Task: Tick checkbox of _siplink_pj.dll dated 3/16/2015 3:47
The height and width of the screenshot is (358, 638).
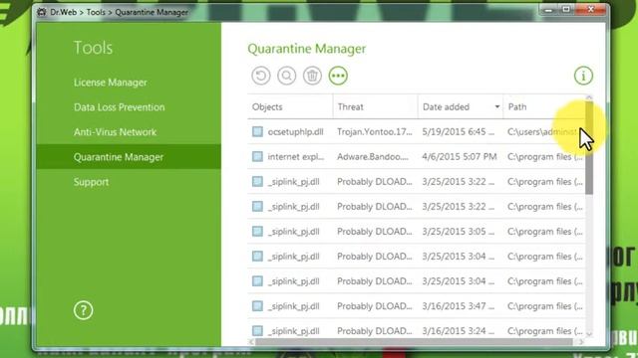Action: coord(257,306)
